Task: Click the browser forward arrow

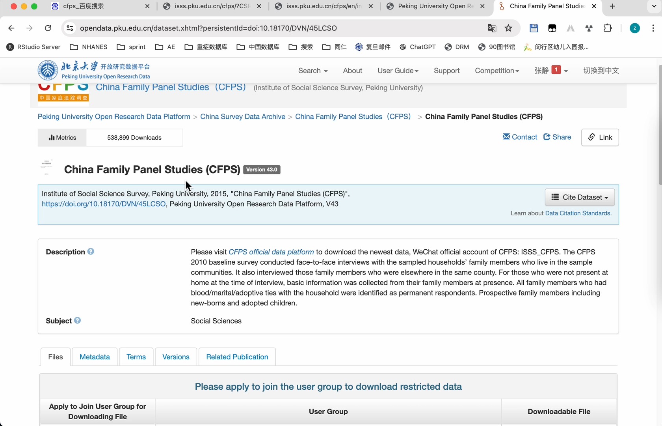Action: tap(30, 28)
